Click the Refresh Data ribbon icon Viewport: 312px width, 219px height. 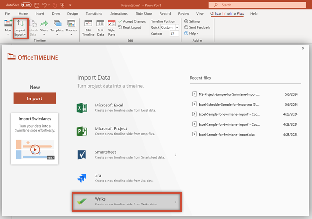(33, 23)
